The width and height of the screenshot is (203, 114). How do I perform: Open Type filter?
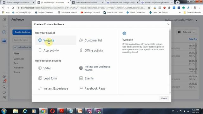point(16,63)
